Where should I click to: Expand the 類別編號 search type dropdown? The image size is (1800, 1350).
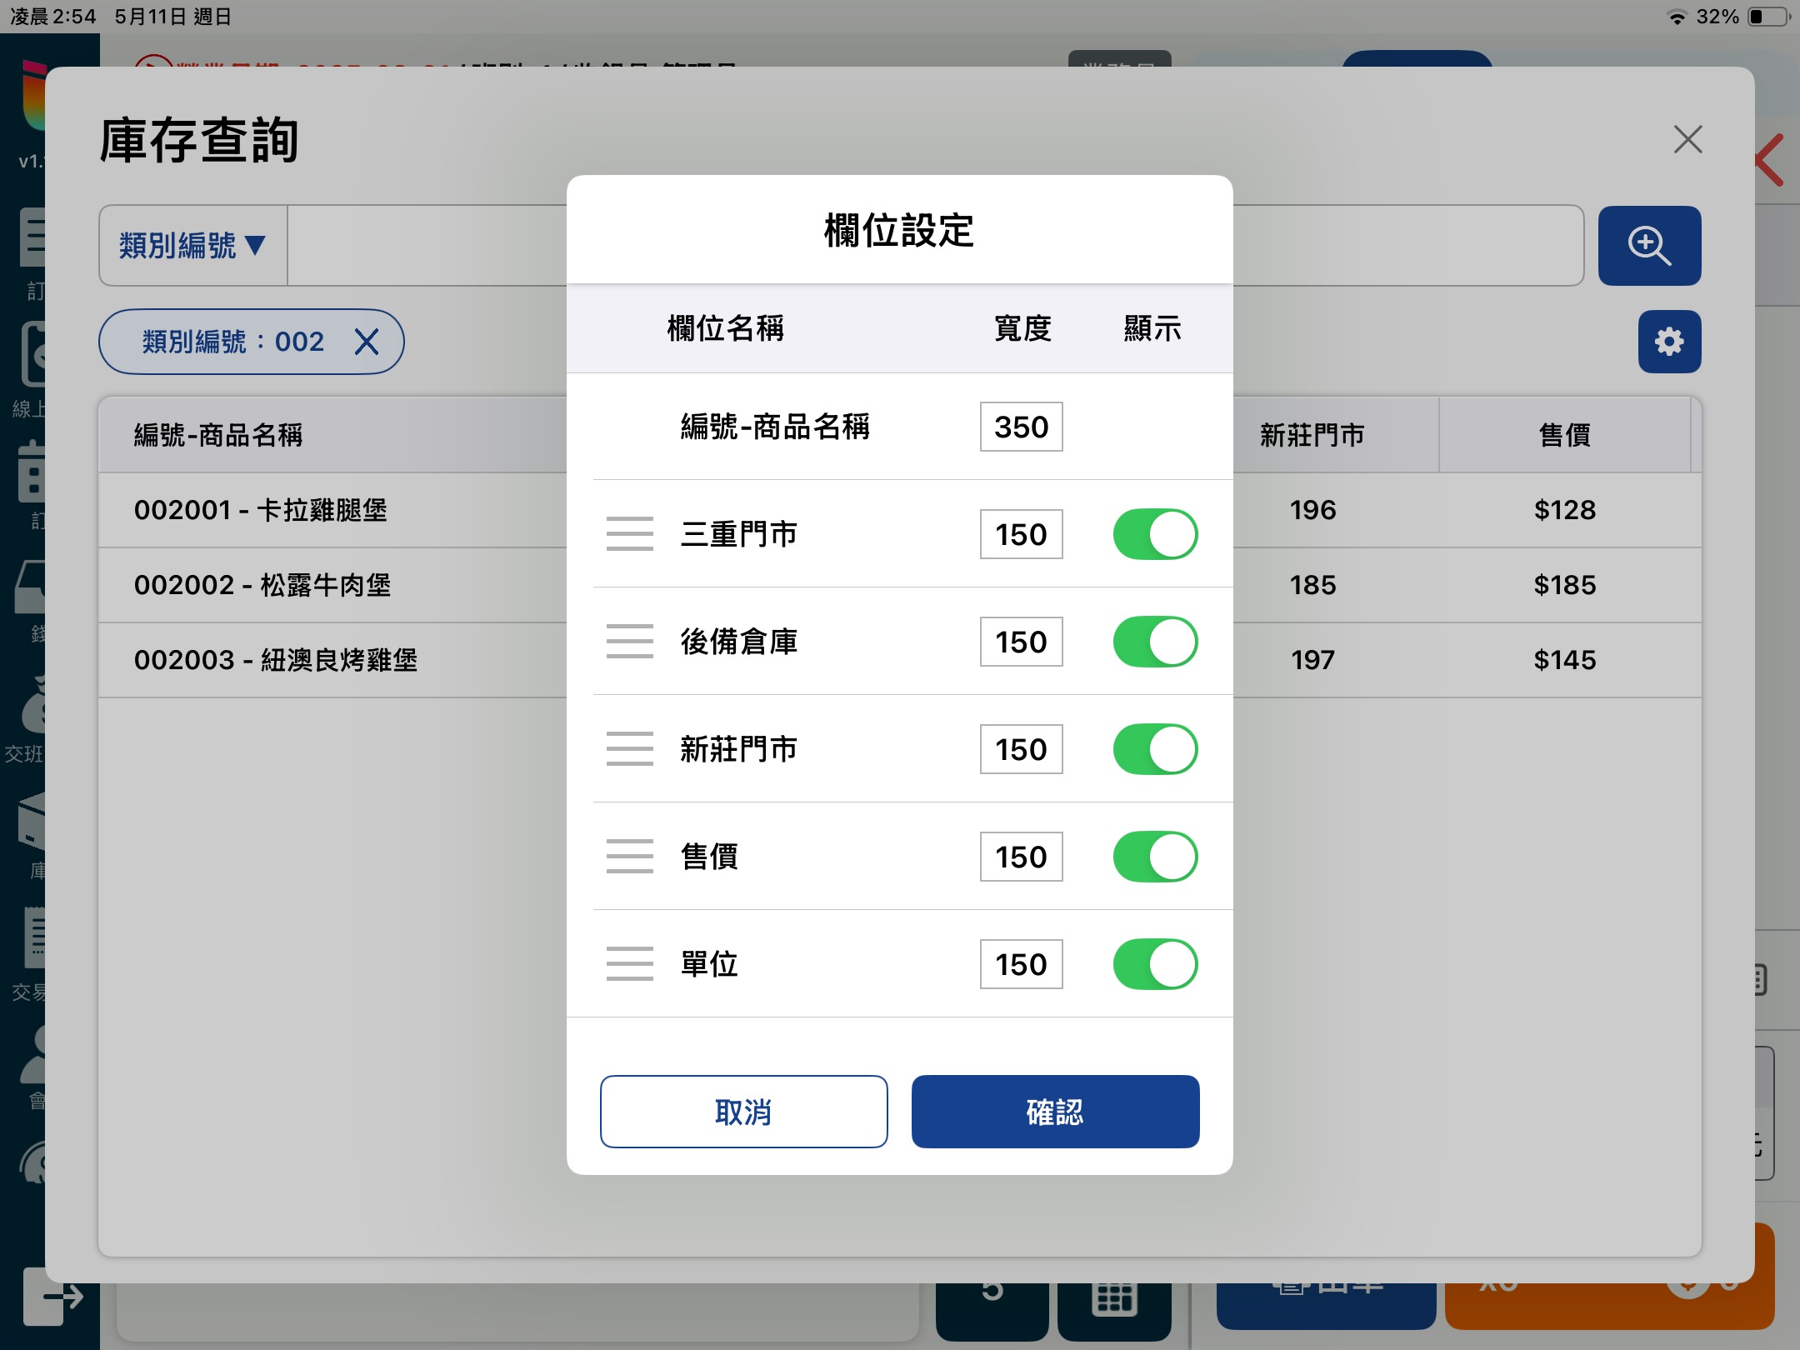point(193,246)
